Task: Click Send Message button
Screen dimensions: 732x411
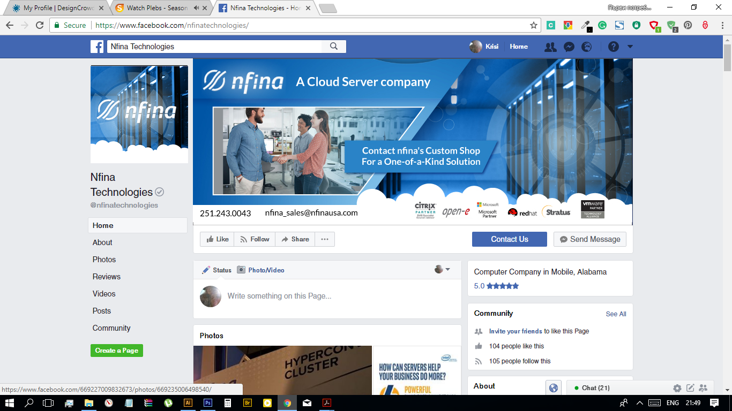Action: 590,239
